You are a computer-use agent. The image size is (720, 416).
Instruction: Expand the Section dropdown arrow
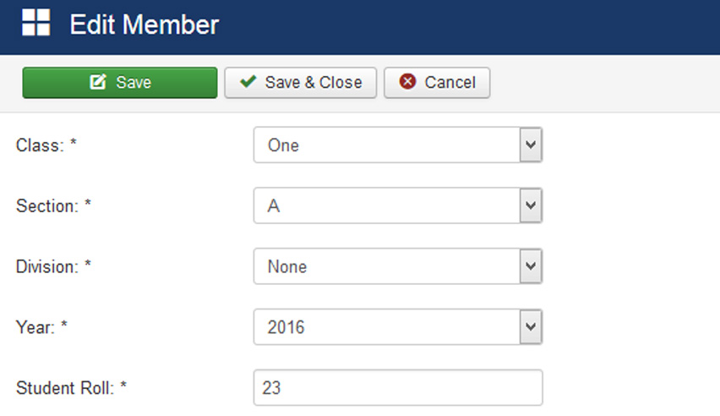click(x=531, y=205)
